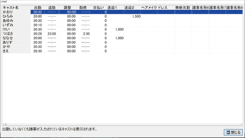Click the 諸事名称8 column header

(234, 8)
